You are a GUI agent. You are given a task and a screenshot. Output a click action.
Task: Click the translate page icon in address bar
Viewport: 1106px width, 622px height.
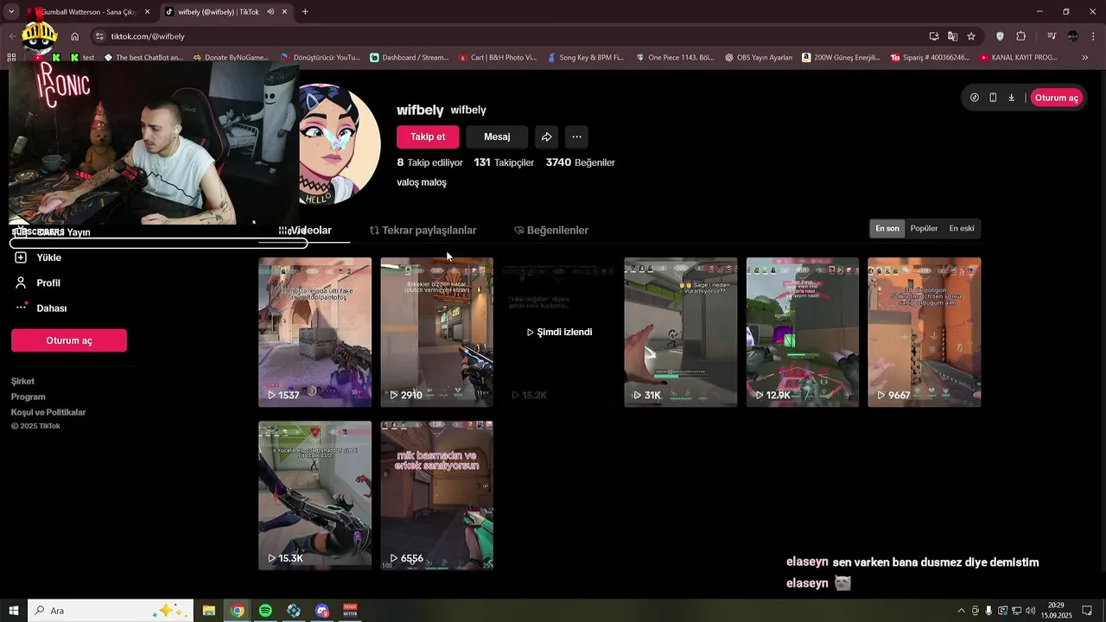point(952,36)
